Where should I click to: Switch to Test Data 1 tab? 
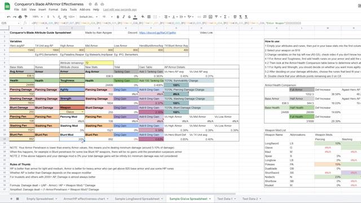click(x=225, y=198)
